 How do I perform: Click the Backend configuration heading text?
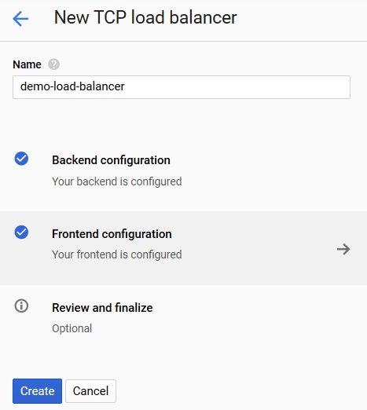pyautogui.click(x=111, y=160)
